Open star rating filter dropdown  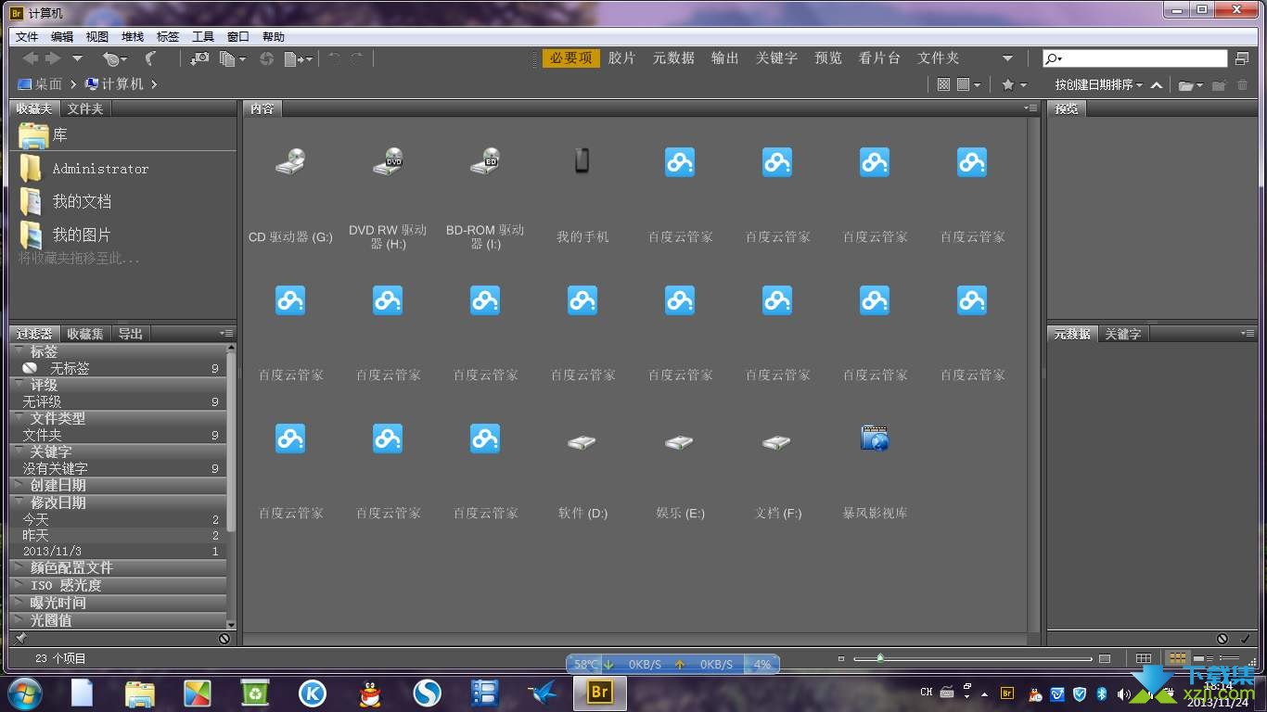tap(1014, 84)
